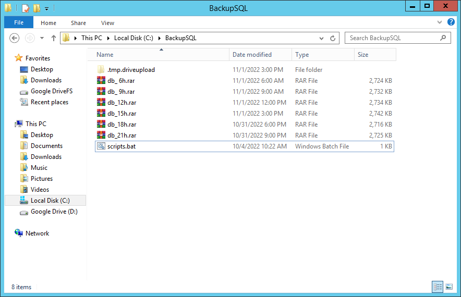Click the Up one level arrow
The width and height of the screenshot is (461, 297).
click(54, 38)
